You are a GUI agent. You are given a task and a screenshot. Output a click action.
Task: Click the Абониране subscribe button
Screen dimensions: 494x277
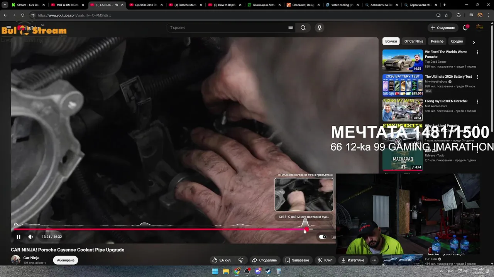(x=66, y=260)
